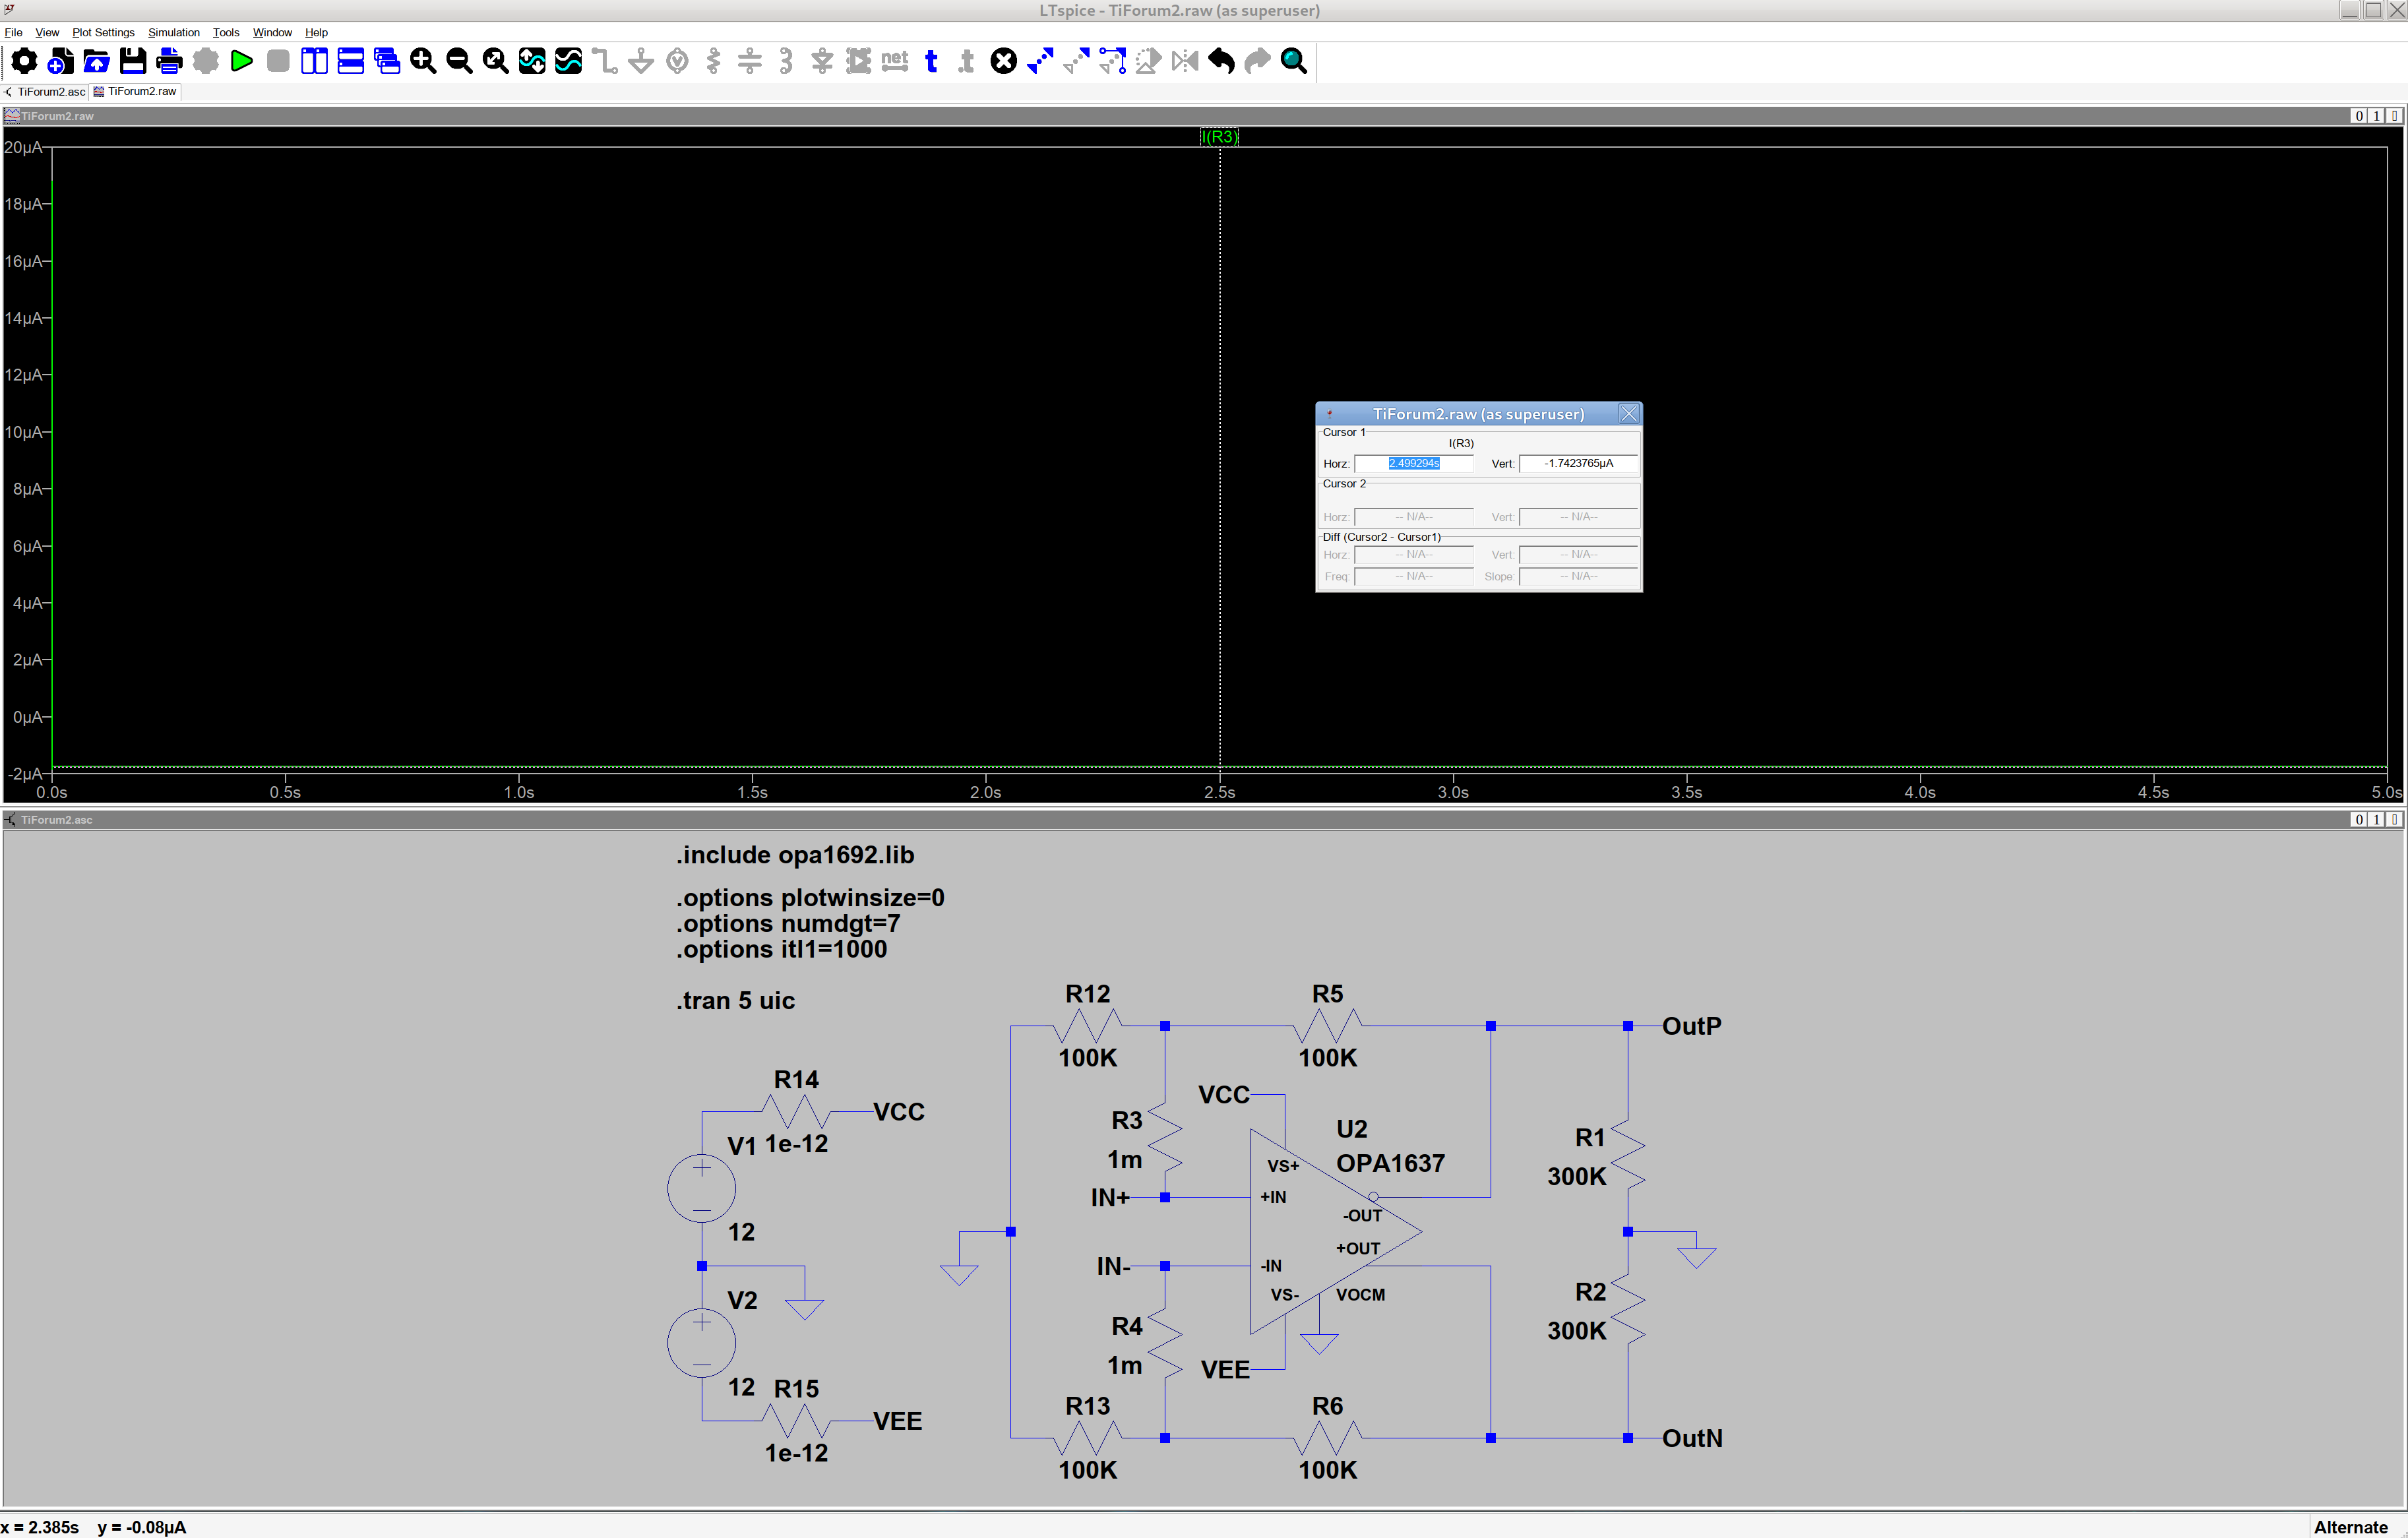The width and height of the screenshot is (2408, 1538).
Task: Maximize the TiForum2.asc schematic pane
Action: [x=2377, y=819]
